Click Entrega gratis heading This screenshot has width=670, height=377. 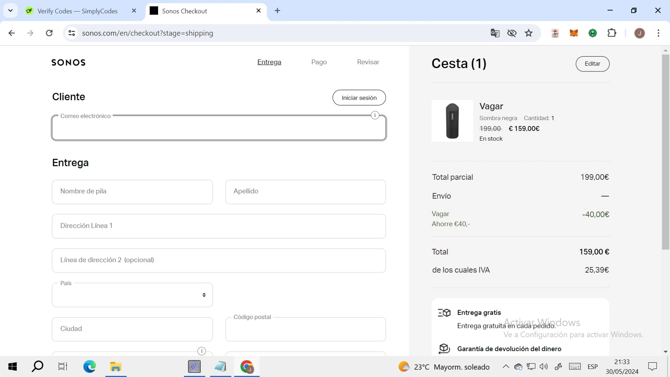479,313
